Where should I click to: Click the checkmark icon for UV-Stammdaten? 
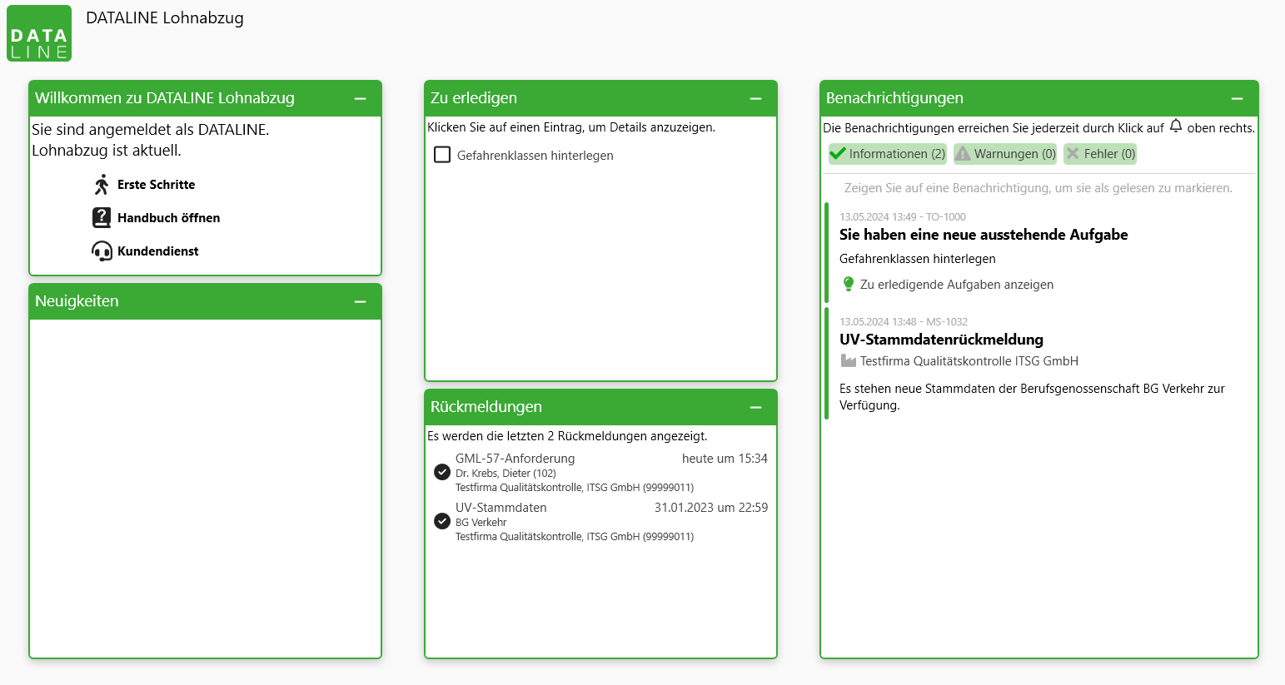(x=442, y=521)
